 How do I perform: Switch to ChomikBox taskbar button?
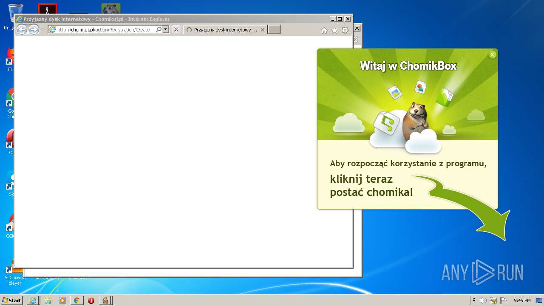coord(106,300)
